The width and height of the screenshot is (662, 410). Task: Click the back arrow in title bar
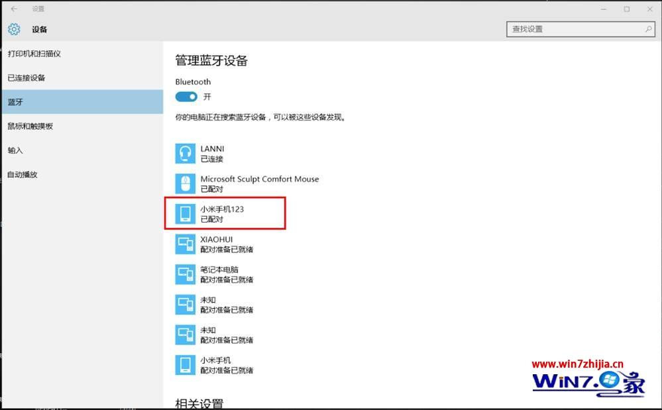(x=15, y=9)
